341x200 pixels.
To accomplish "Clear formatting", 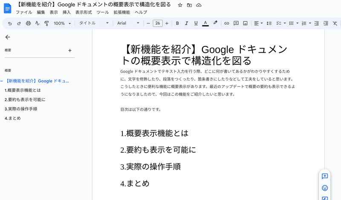I will [335, 23].
